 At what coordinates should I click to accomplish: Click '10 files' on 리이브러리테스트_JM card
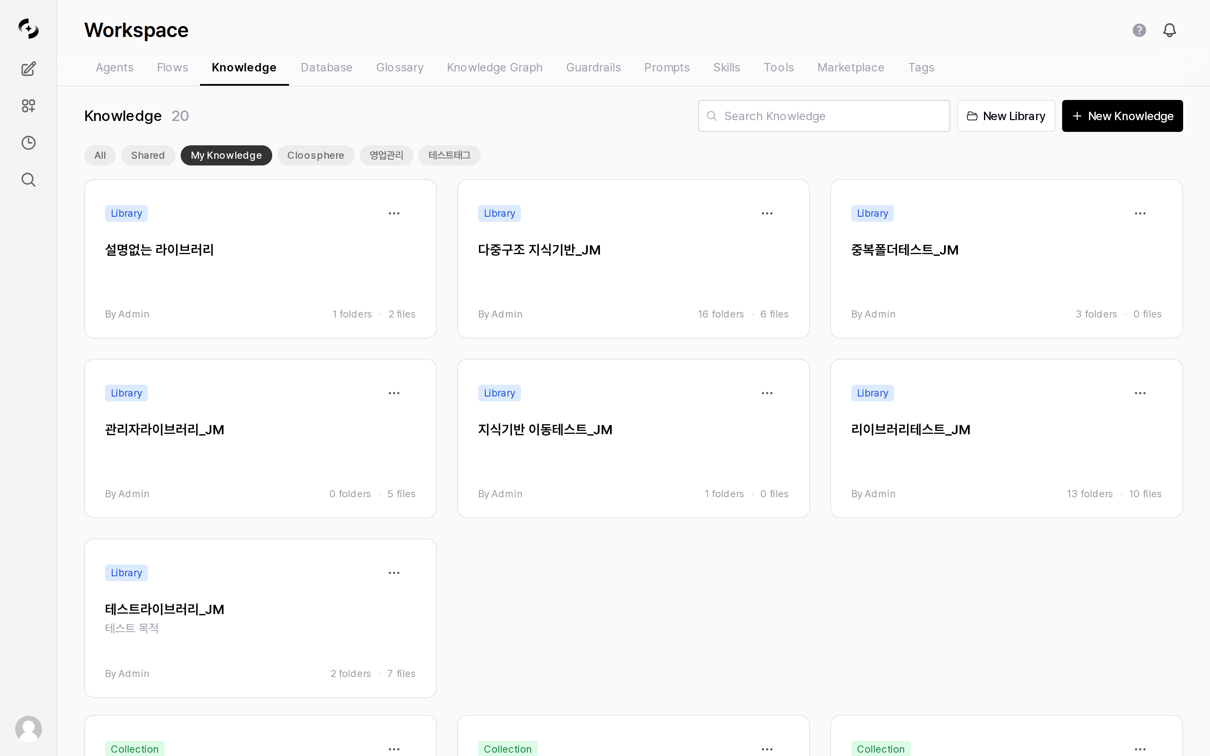(1145, 494)
